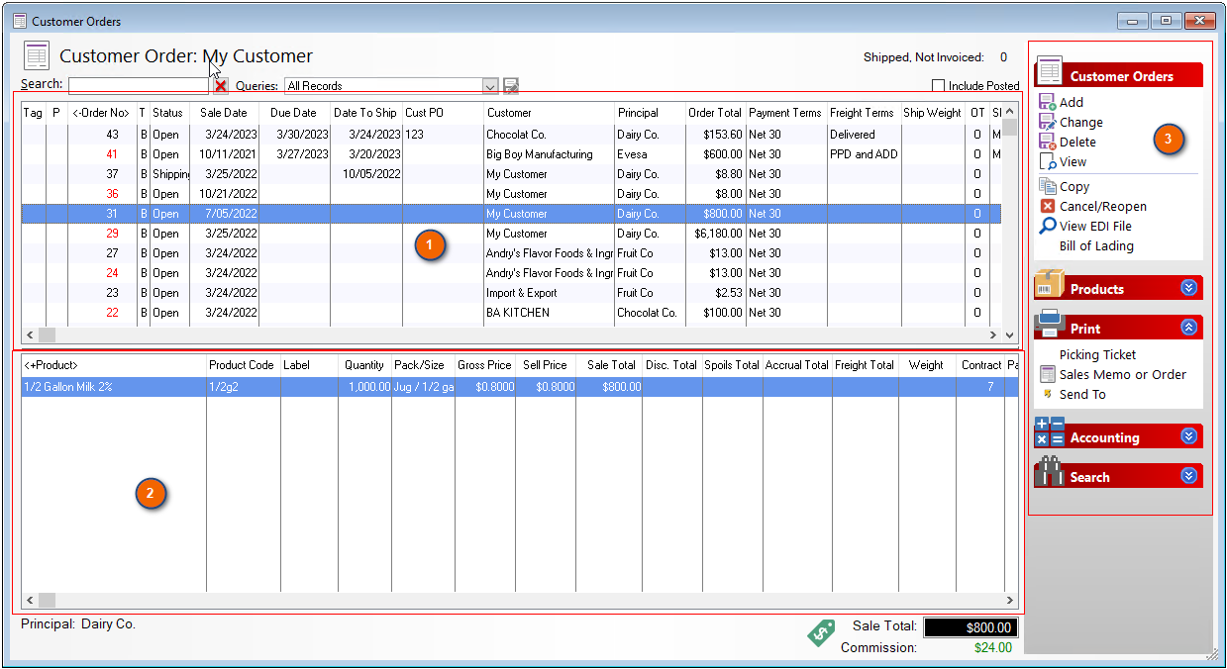Click the Sales Memo or Order icon
The image size is (1227, 669).
pos(1047,374)
